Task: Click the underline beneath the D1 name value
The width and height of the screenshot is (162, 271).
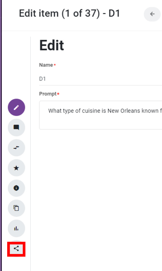Action: tap(100, 85)
